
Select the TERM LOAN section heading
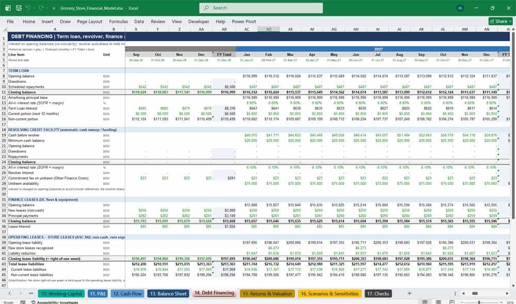click(x=19, y=70)
